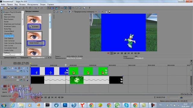Select Chroma Keyer in the effects list
The height and width of the screenshot is (108, 193).
[9, 36]
